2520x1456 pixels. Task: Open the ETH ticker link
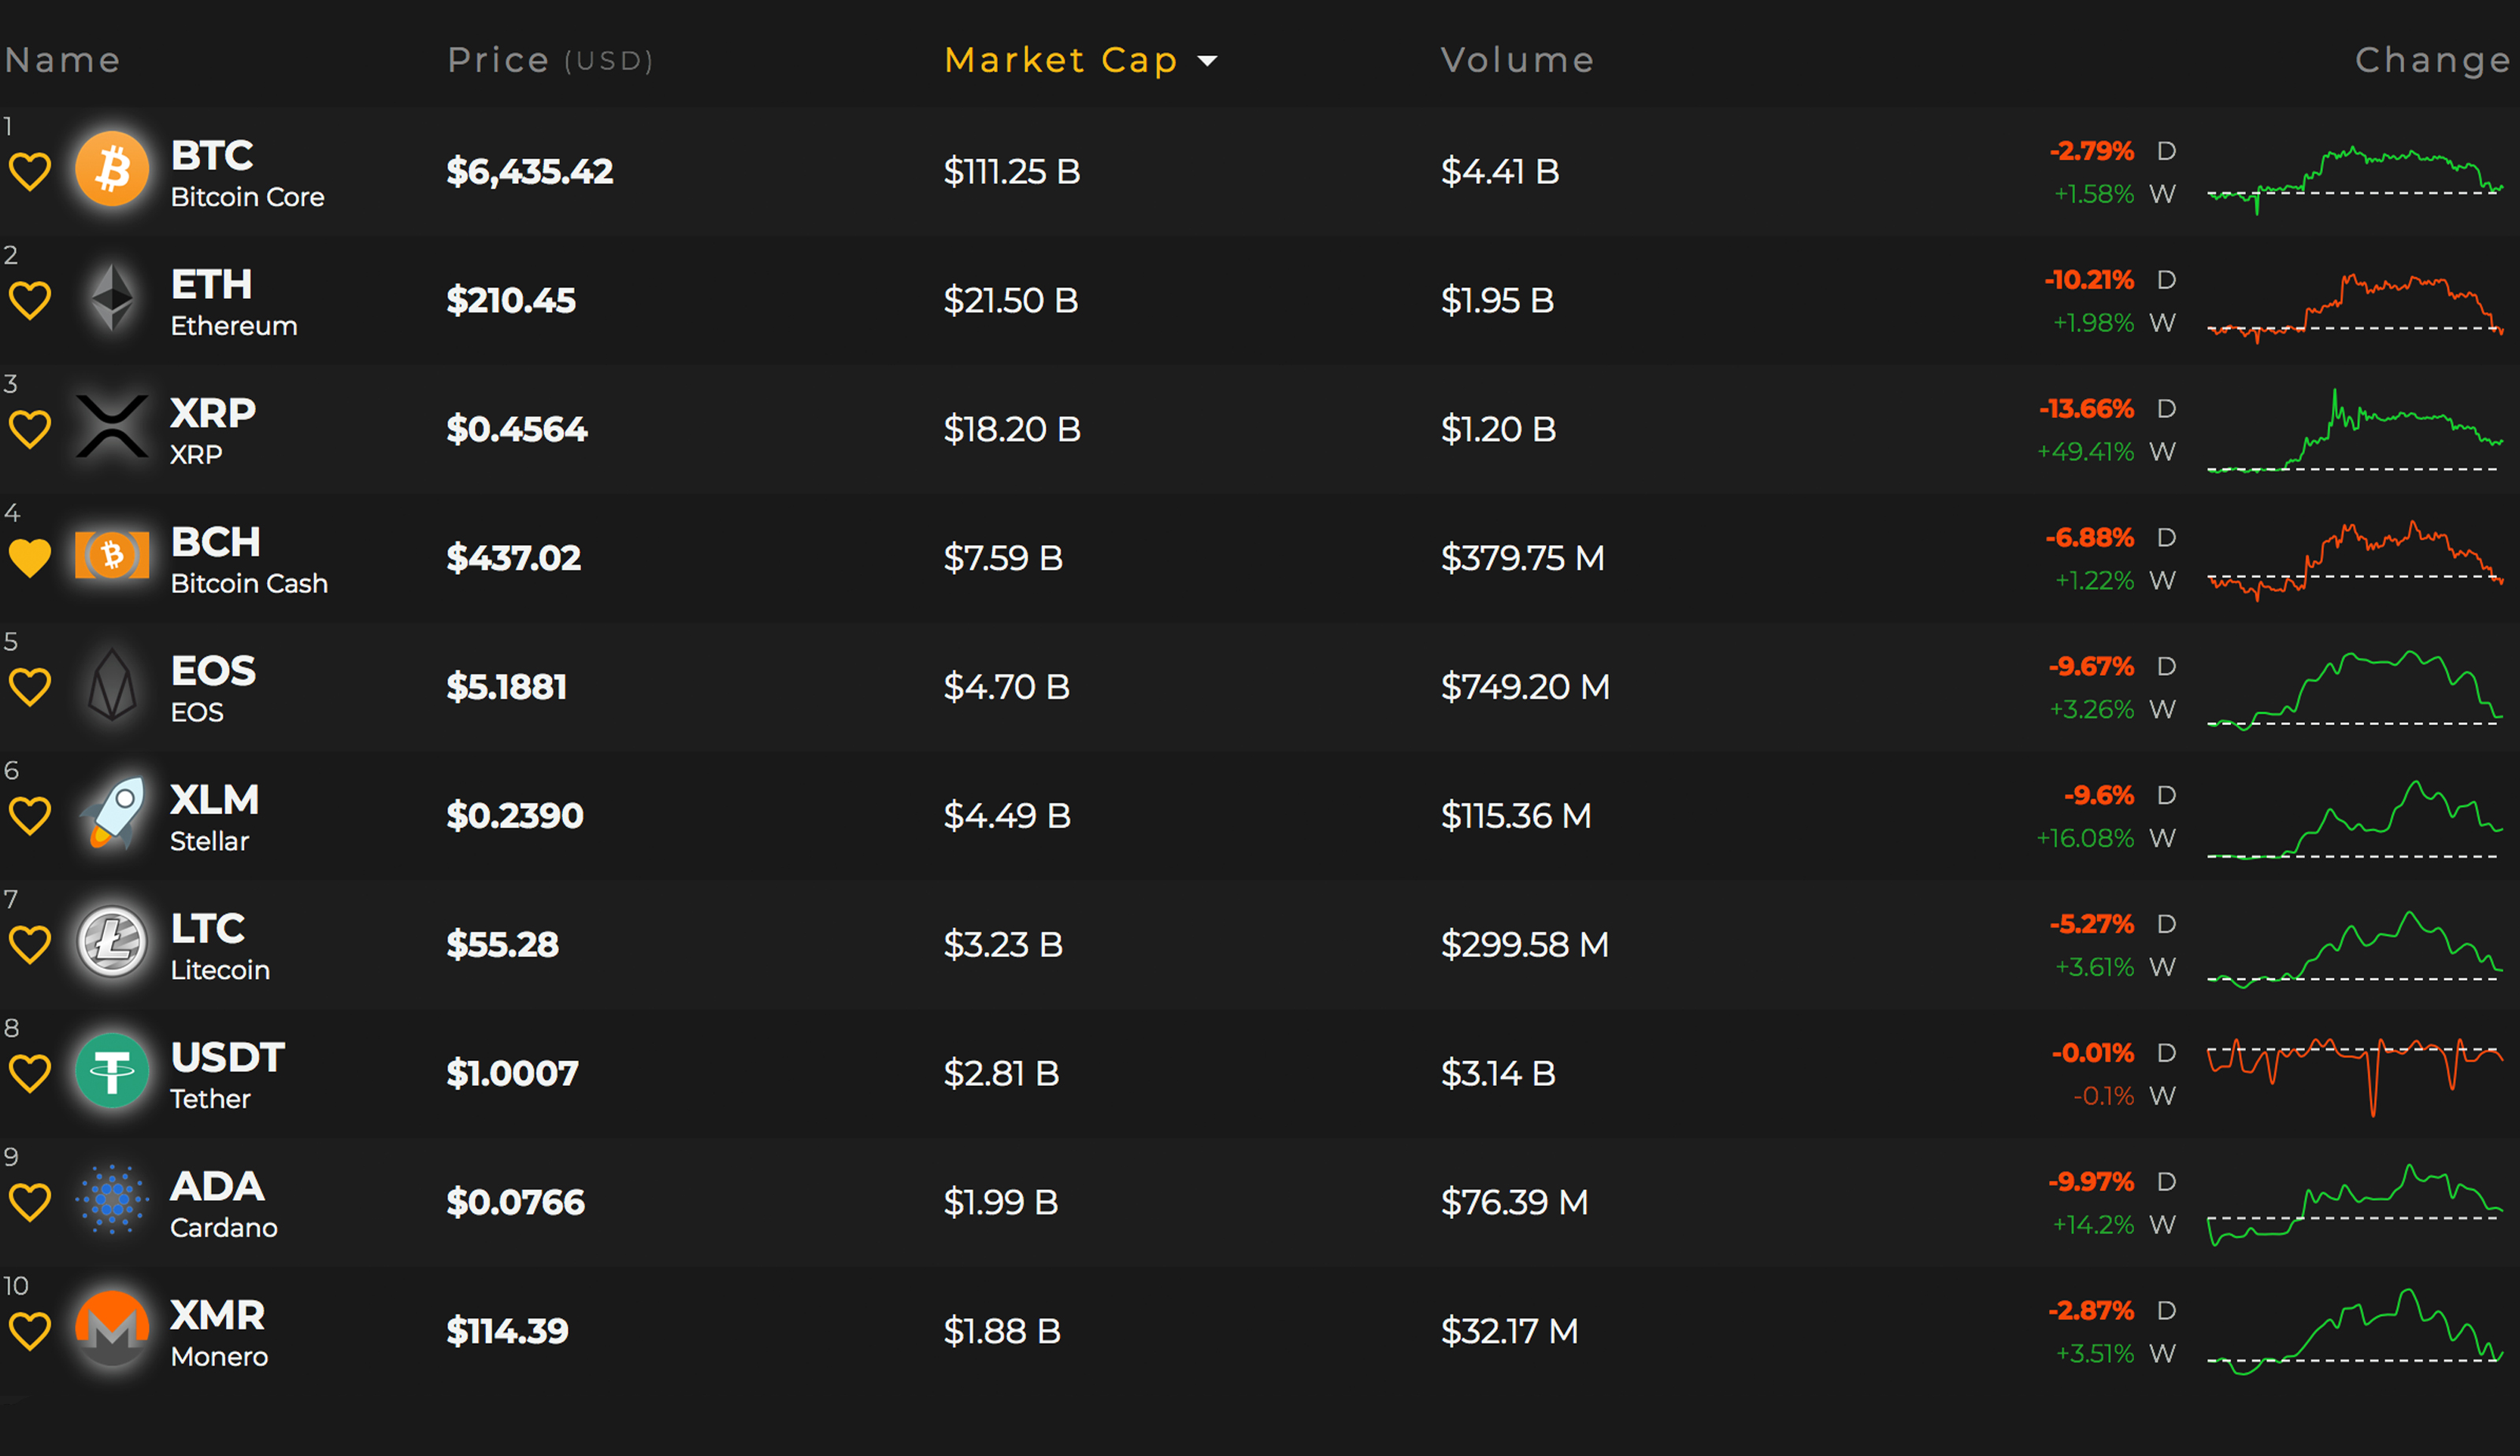pyautogui.click(x=211, y=285)
